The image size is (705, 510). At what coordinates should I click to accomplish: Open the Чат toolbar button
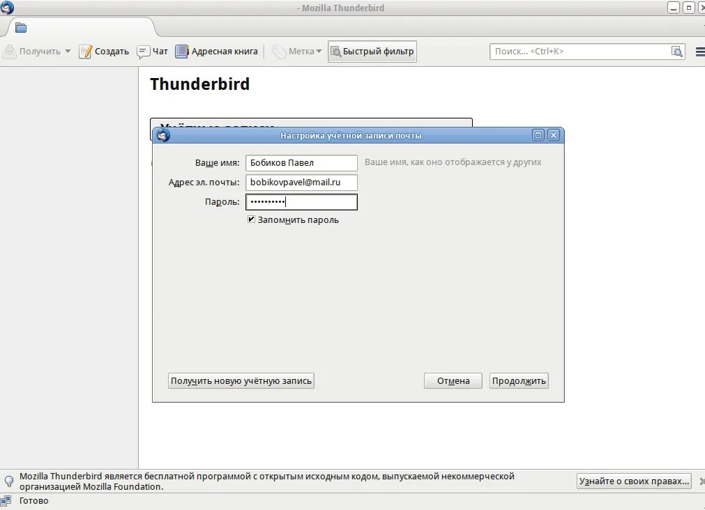pyautogui.click(x=152, y=52)
